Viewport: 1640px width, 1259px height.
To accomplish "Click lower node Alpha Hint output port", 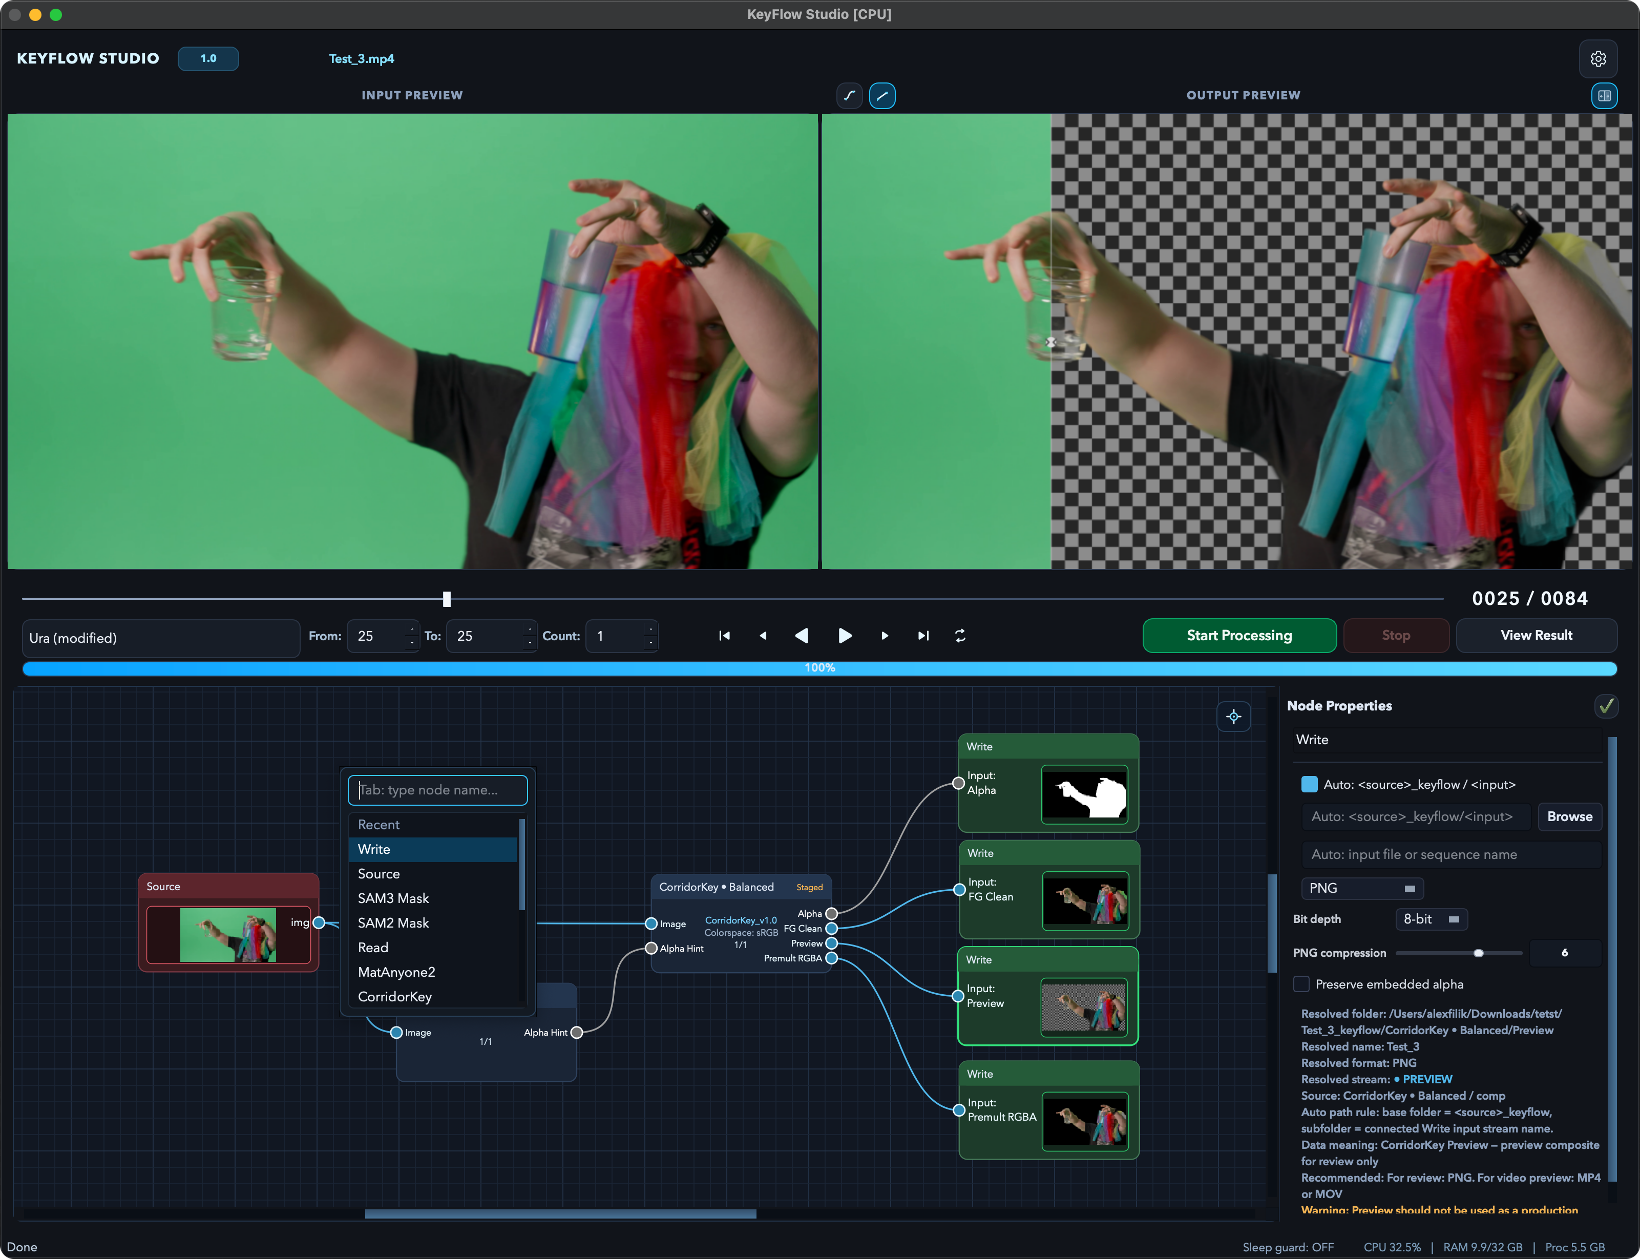I will [x=576, y=1033].
